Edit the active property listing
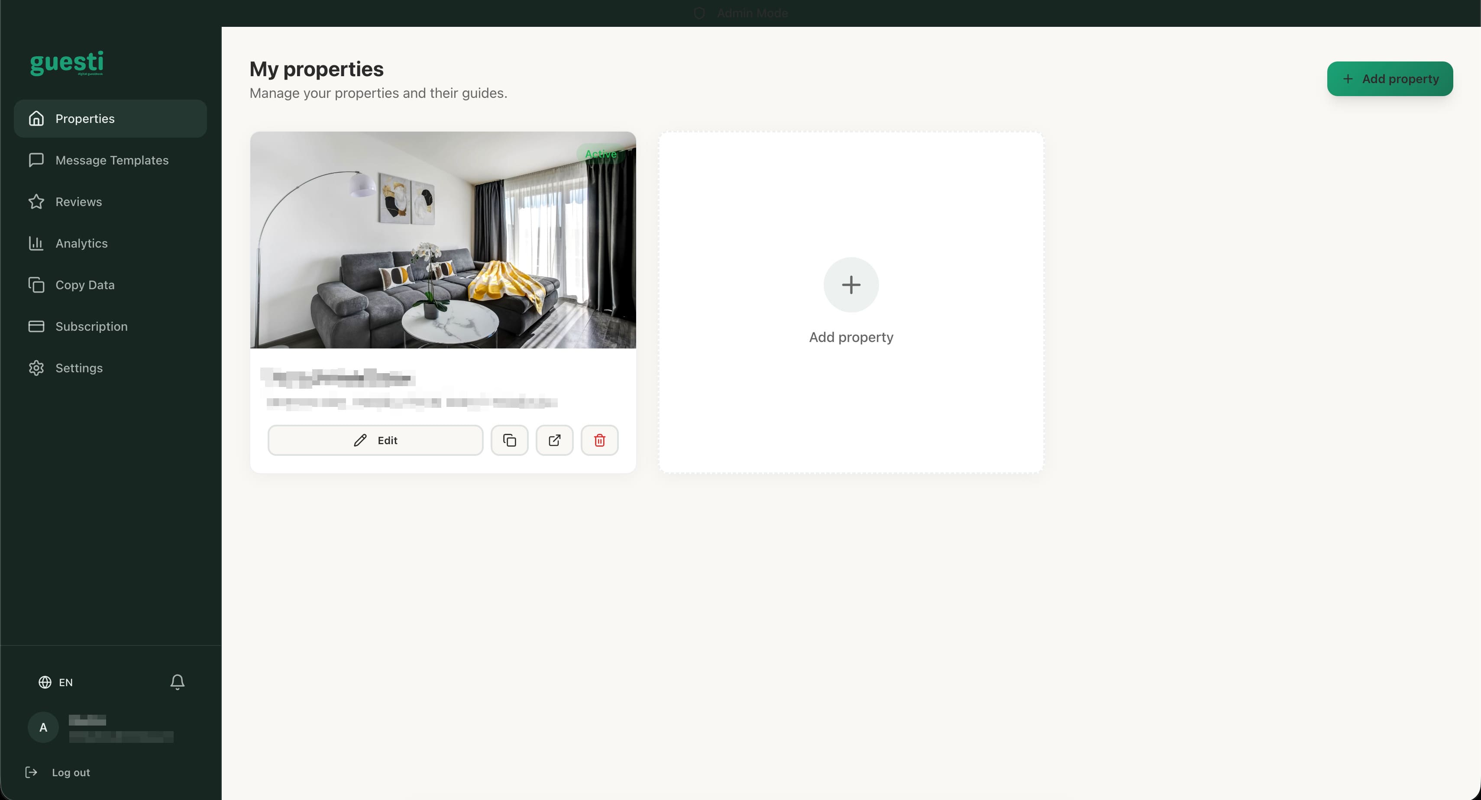This screenshot has height=800, width=1481. 375,440
